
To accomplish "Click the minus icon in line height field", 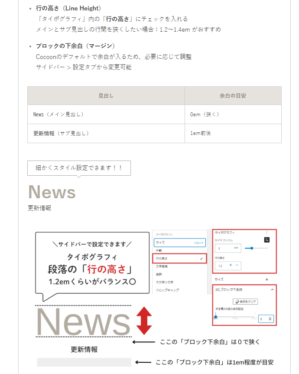I will [x=237, y=265].
